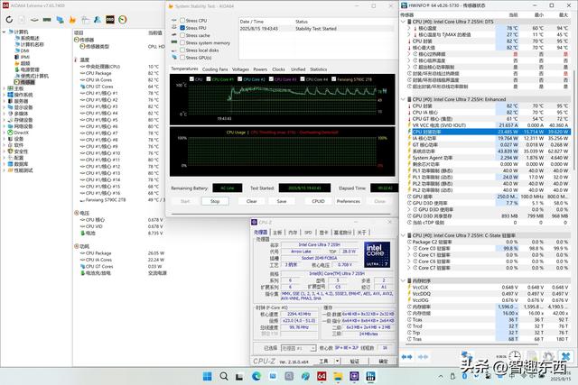The width and height of the screenshot is (578, 385).
Task: Enable the Stress local disks checkbox
Action: [x=182, y=50]
